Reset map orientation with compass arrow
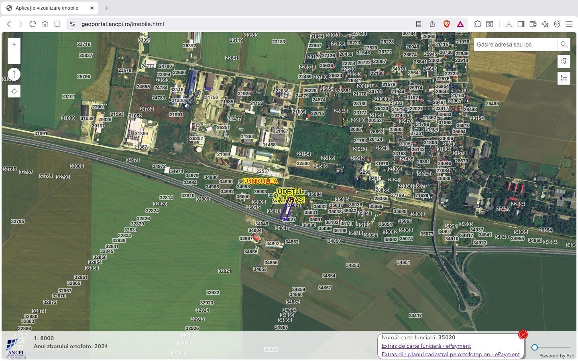Screen dimensions: 578x361 (14, 74)
